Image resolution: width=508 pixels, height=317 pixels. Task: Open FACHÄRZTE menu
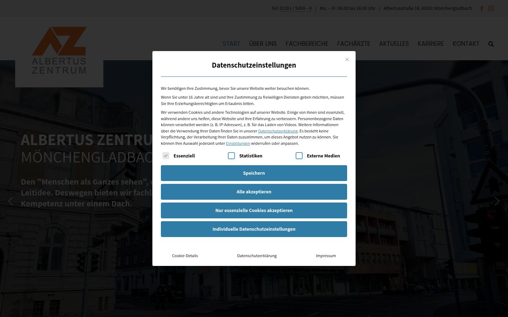click(x=353, y=44)
